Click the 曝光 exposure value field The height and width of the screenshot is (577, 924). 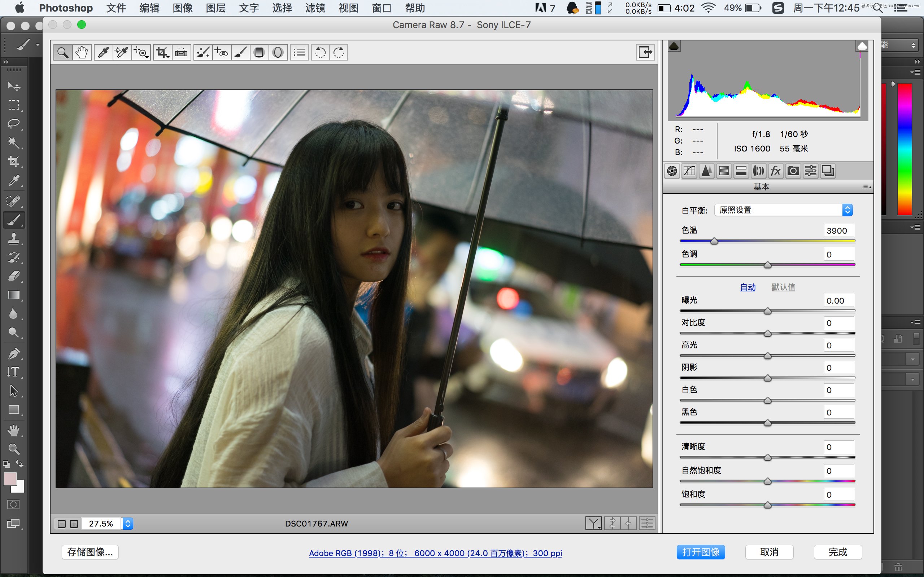[838, 301]
